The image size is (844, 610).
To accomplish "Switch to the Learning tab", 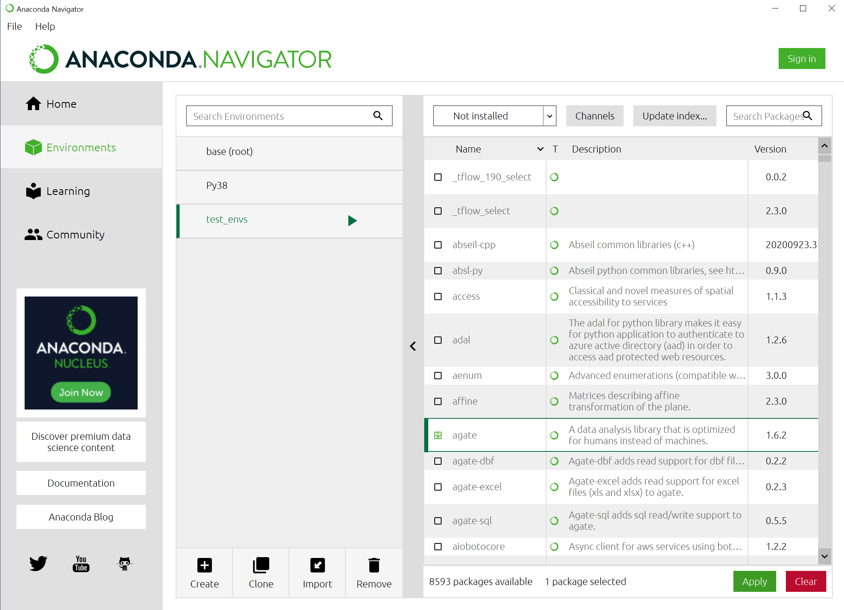I will tap(68, 191).
